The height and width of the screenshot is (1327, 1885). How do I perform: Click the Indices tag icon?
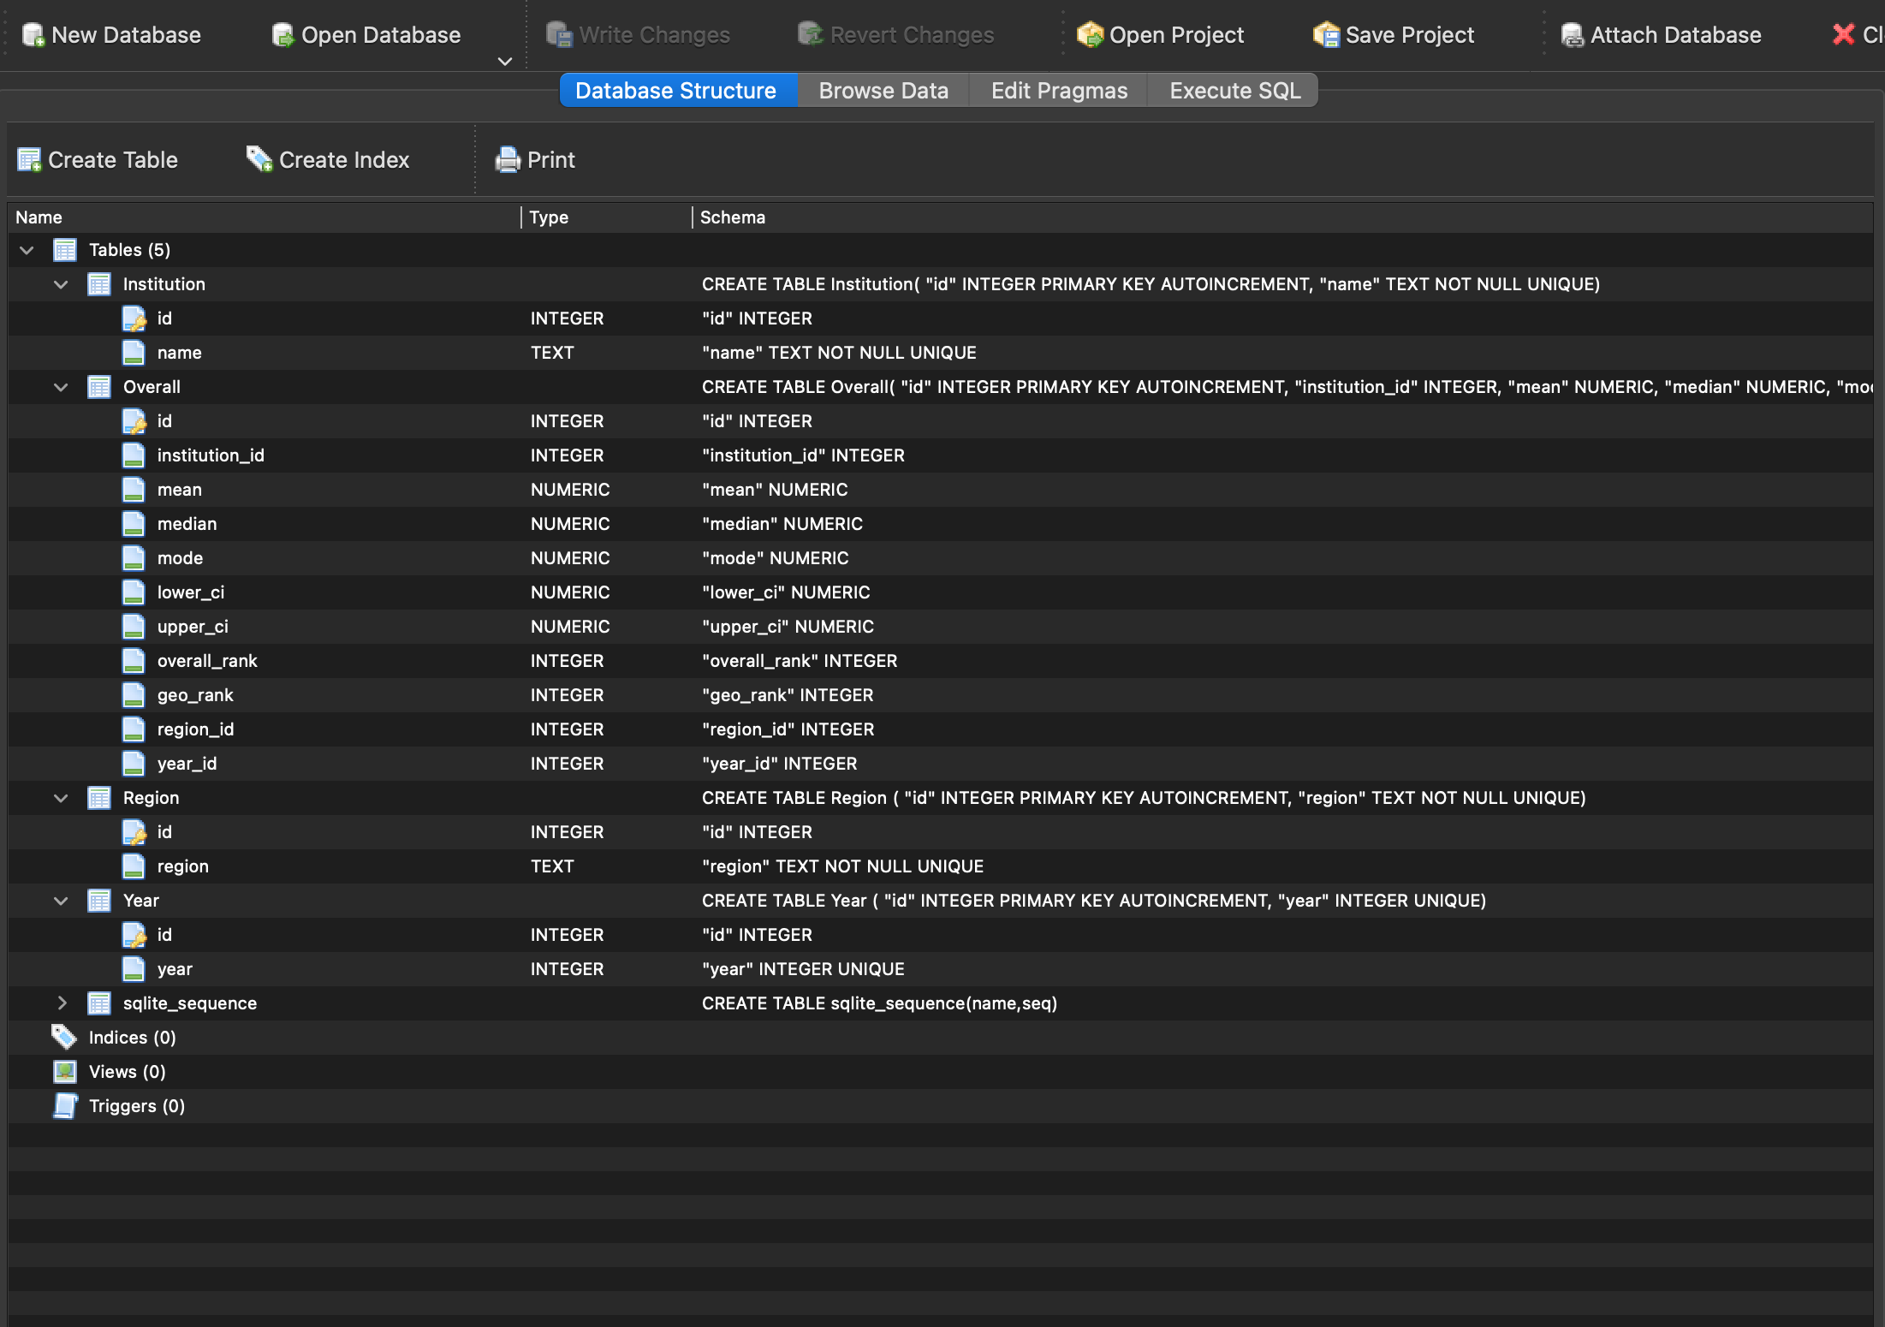pyautogui.click(x=64, y=1038)
